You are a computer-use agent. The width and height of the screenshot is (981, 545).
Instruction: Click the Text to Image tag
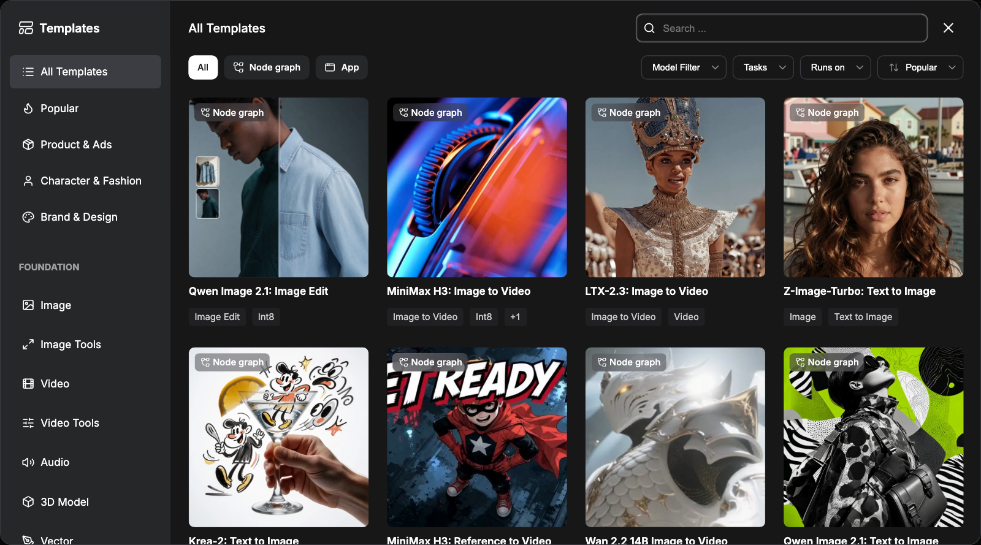pos(863,317)
